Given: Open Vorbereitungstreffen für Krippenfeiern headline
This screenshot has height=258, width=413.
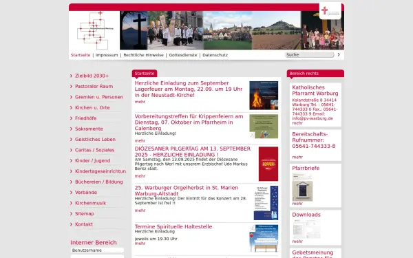Looking at the screenshot, I should click(189, 122).
